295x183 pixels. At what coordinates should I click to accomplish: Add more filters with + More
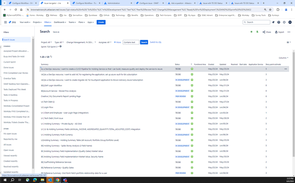pyautogui.click(x=117, y=42)
